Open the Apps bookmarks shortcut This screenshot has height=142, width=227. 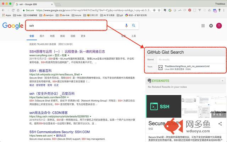click(x=7, y=15)
